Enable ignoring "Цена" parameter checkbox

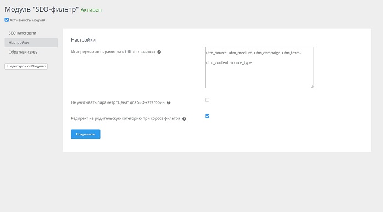tap(207, 100)
